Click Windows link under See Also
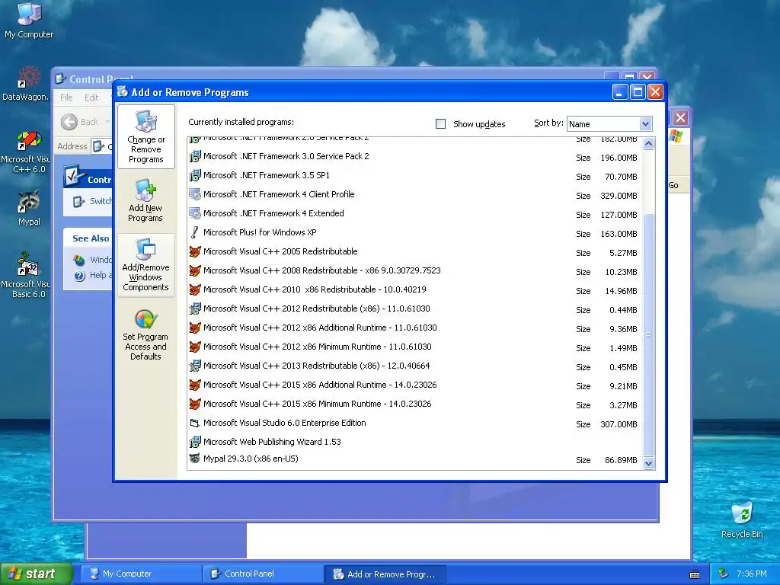This screenshot has height=585, width=780. [101, 260]
